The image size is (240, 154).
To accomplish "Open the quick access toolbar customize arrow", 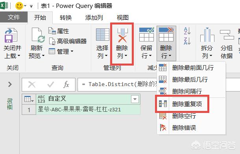I will 31,6.
